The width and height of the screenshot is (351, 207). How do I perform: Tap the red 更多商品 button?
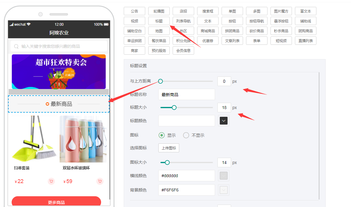56,202
